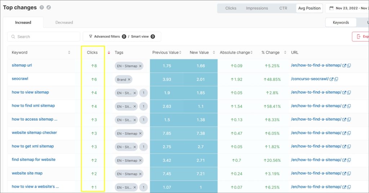Remove EN - Sitemap tag from sitemap url row

[x=140, y=66]
